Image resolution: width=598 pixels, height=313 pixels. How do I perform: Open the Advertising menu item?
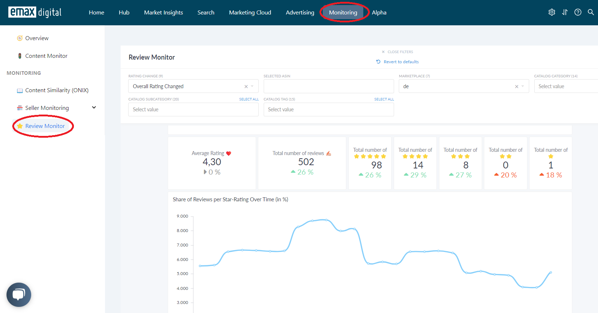point(300,13)
